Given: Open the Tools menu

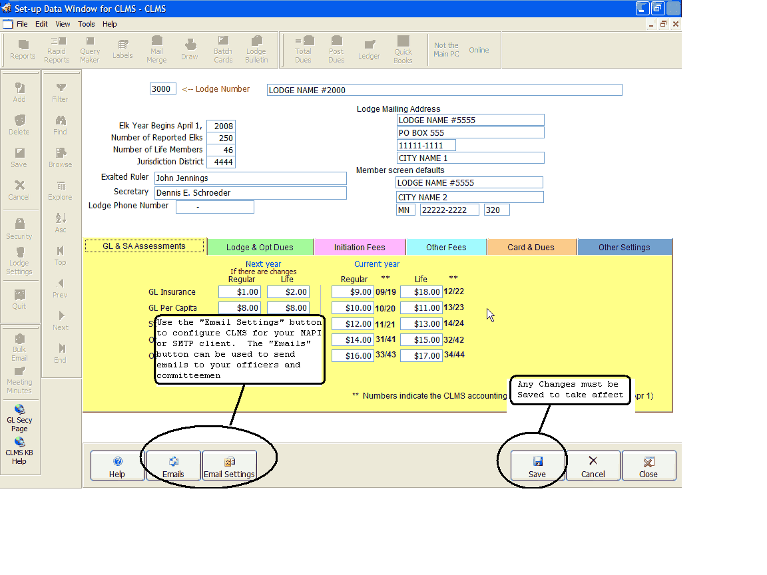Looking at the screenshot, I should 87,24.
